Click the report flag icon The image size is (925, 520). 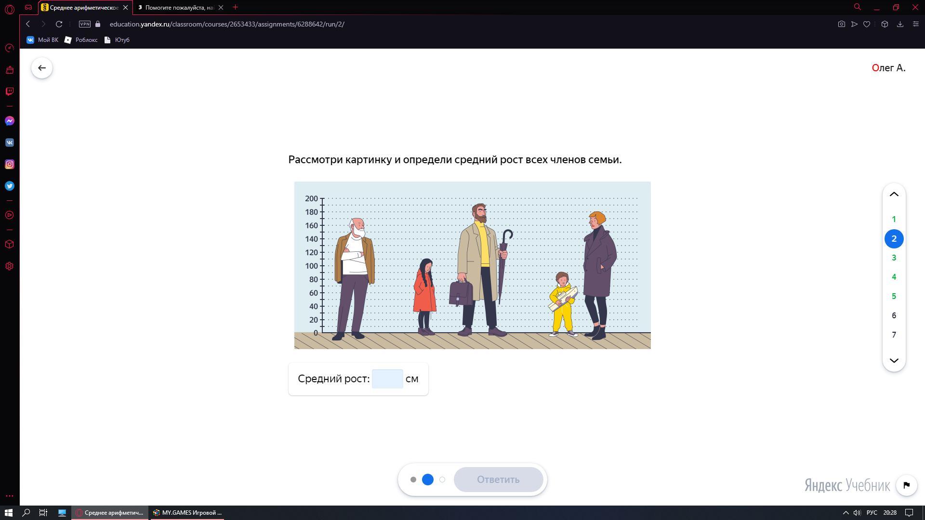pos(906,485)
